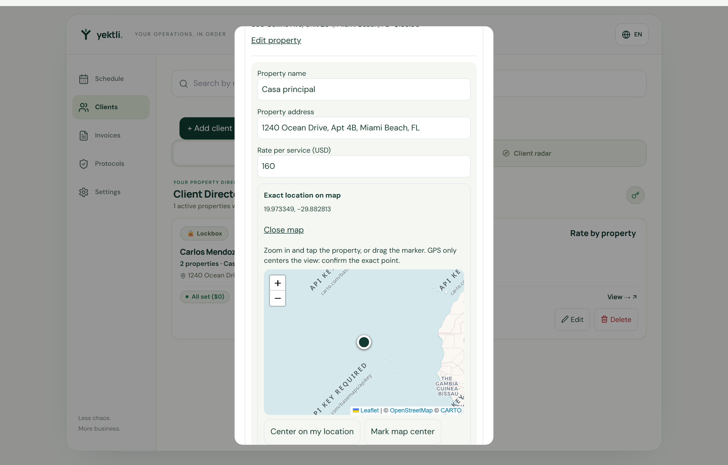The image size is (728, 465).
Task: Click the round key icon button
Action: coord(635,195)
